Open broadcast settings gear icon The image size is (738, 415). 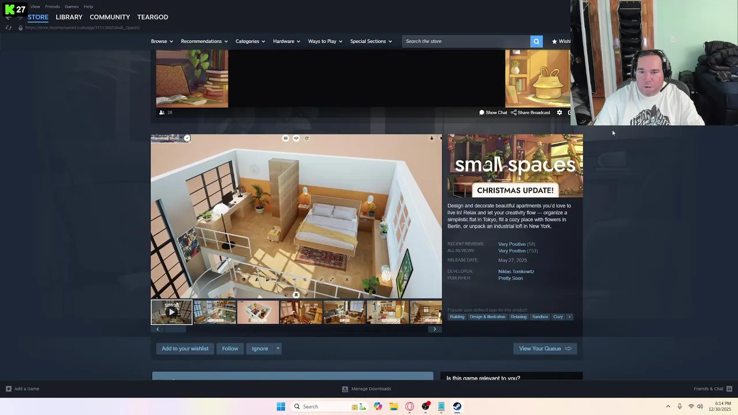pos(559,112)
